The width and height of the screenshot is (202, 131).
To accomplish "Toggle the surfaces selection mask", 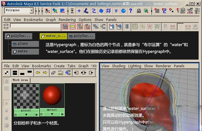I will pyautogui.click(x=101, y=11).
